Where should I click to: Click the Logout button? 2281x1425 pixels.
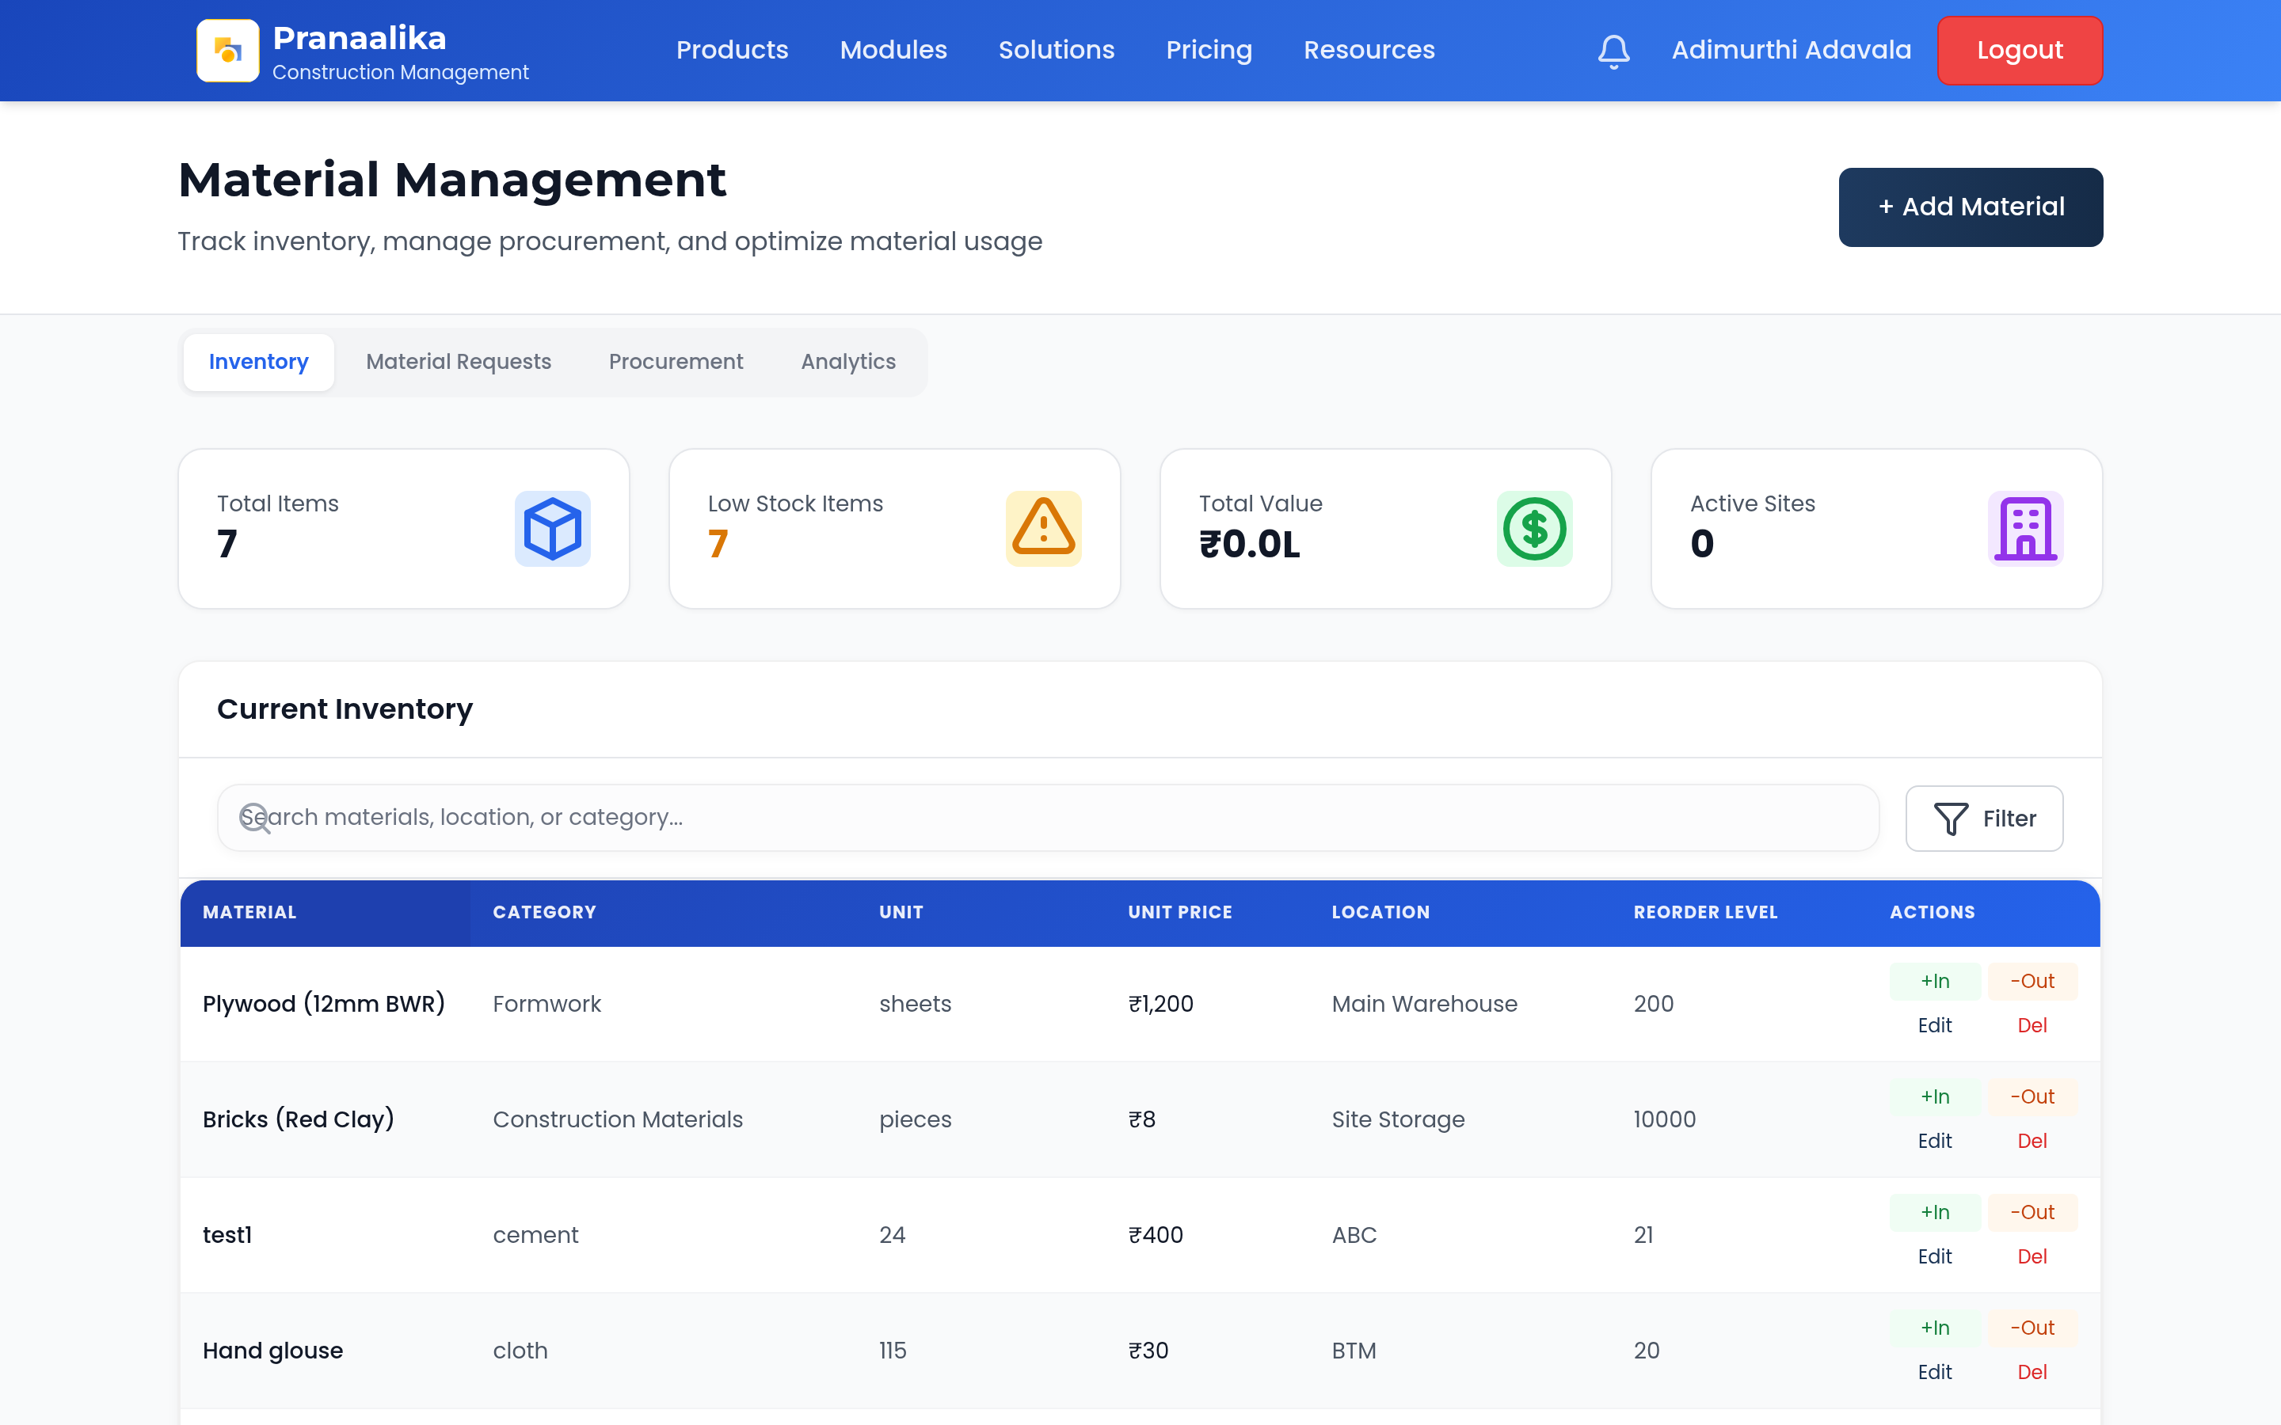click(x=2020, y=50)
